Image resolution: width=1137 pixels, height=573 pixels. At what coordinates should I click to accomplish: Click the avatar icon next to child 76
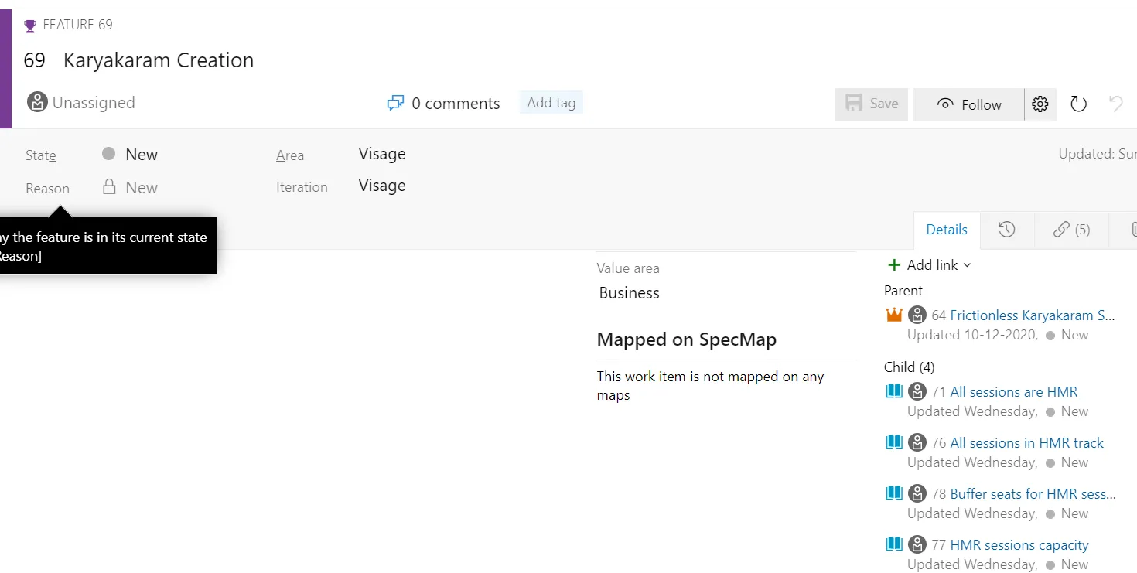[917, 442]
